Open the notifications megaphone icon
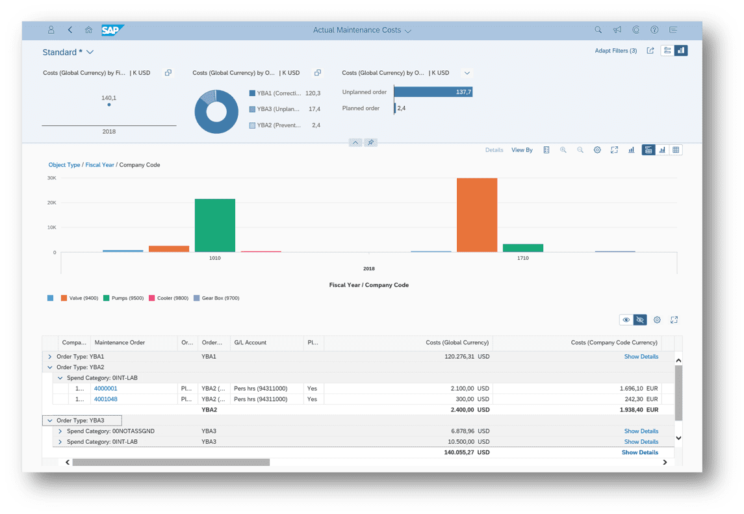Screen dimensions: 744x514 coord(617,30)
